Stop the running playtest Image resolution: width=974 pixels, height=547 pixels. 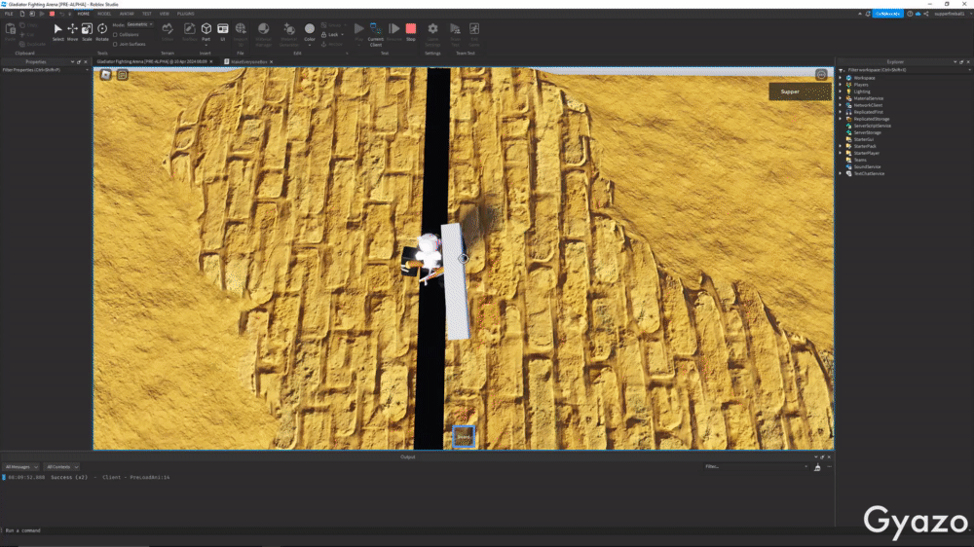(x=411, y=32)
